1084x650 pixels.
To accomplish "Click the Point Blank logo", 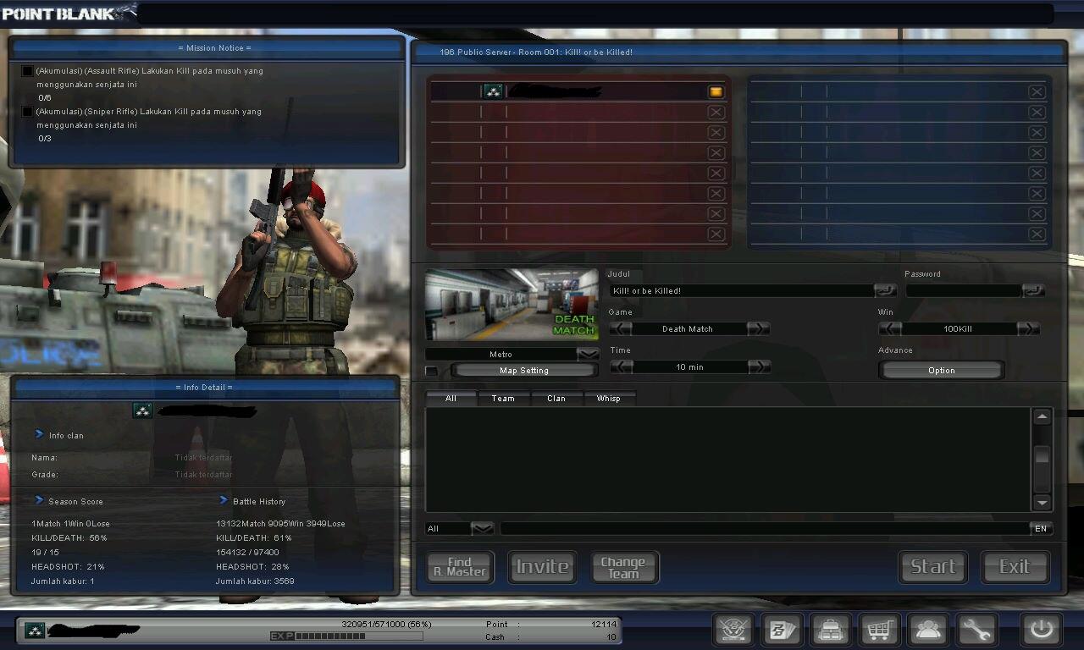I will click(68, 12).
